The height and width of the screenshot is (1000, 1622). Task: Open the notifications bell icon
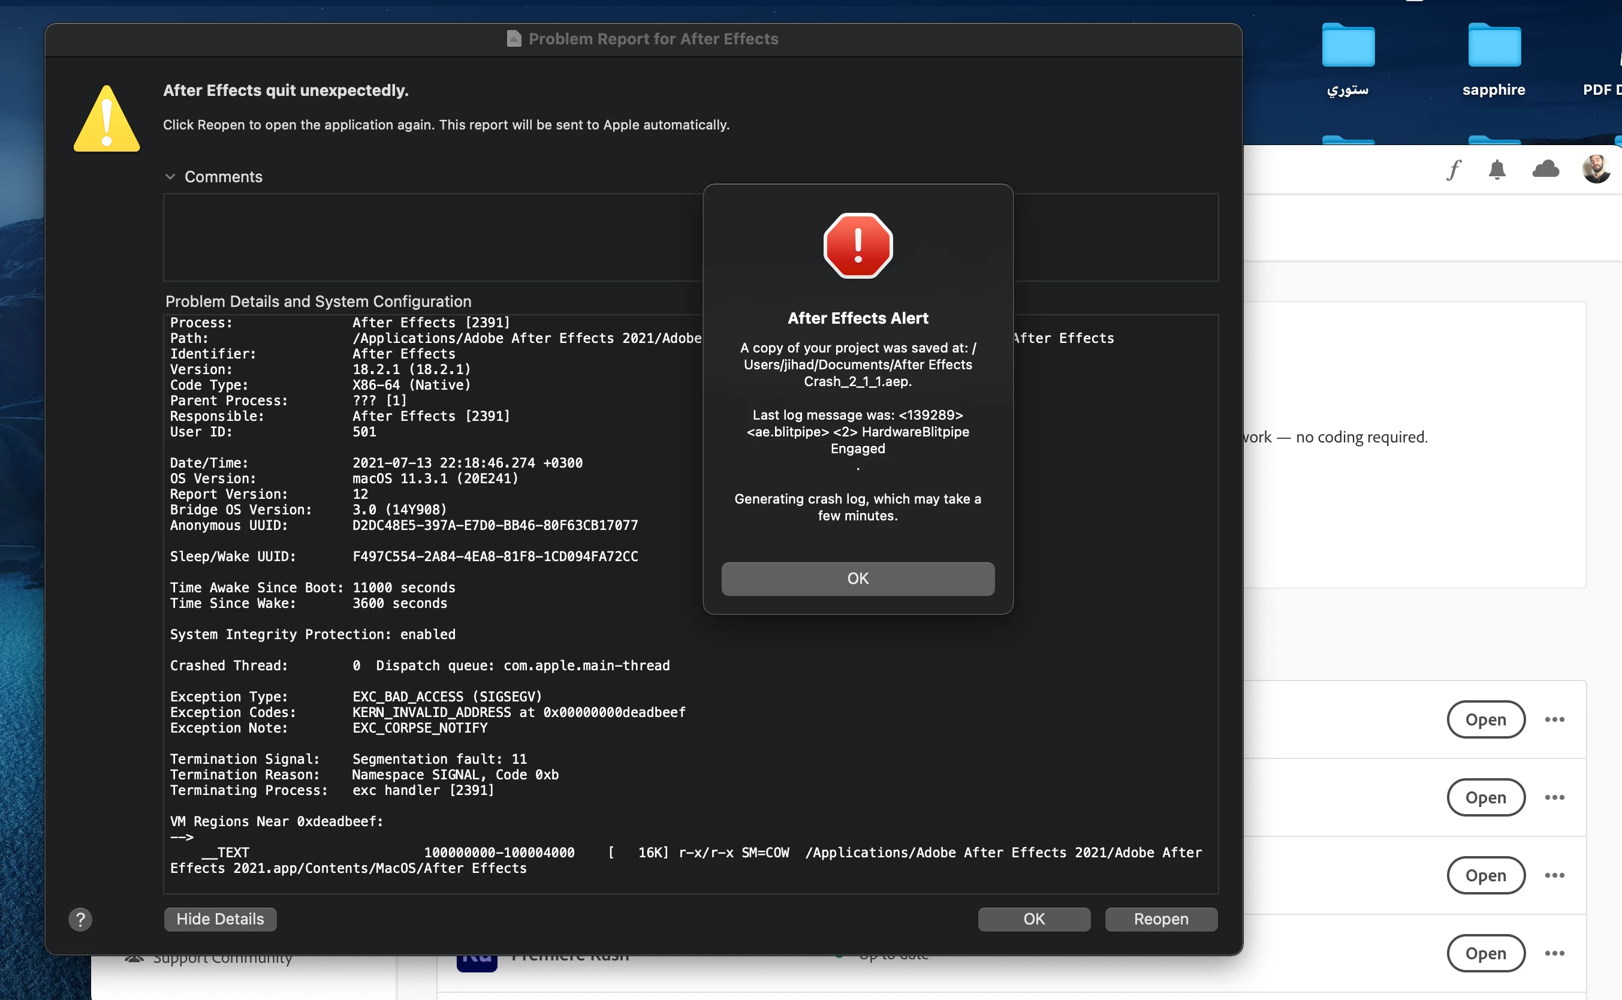[1497, 170]
